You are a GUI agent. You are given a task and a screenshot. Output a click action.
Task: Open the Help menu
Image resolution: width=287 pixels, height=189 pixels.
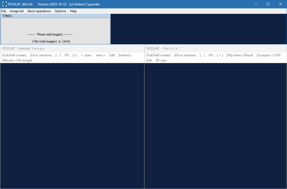[x=73, y=11]
